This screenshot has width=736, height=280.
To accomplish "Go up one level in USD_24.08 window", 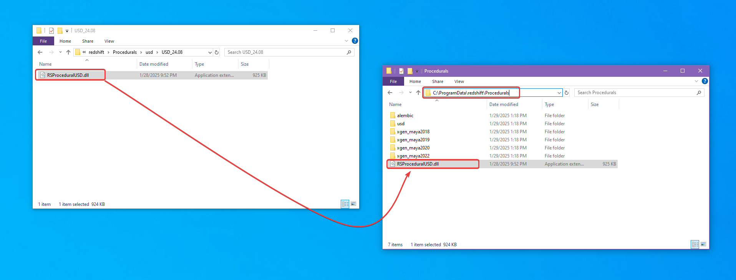I will click(x=68, y=52).
